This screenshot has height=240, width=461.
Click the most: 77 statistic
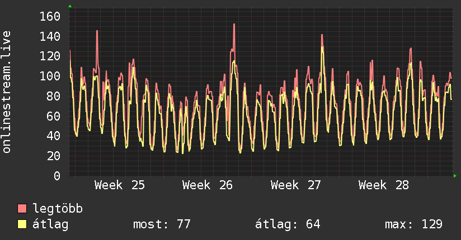(162, 224)
